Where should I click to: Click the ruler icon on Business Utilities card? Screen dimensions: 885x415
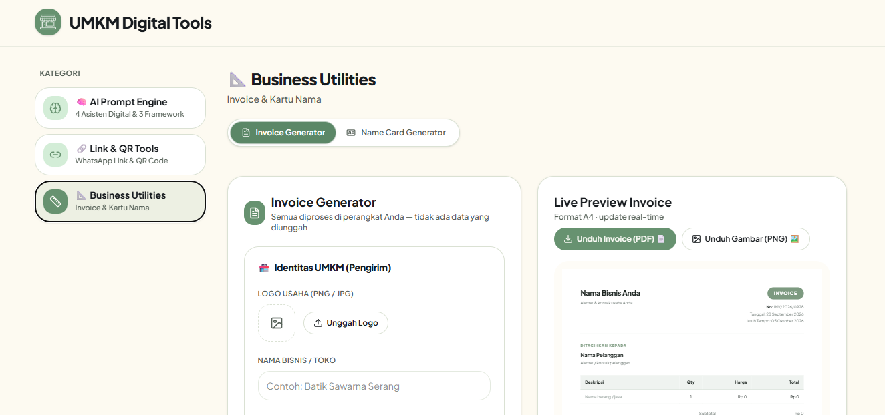55,201
